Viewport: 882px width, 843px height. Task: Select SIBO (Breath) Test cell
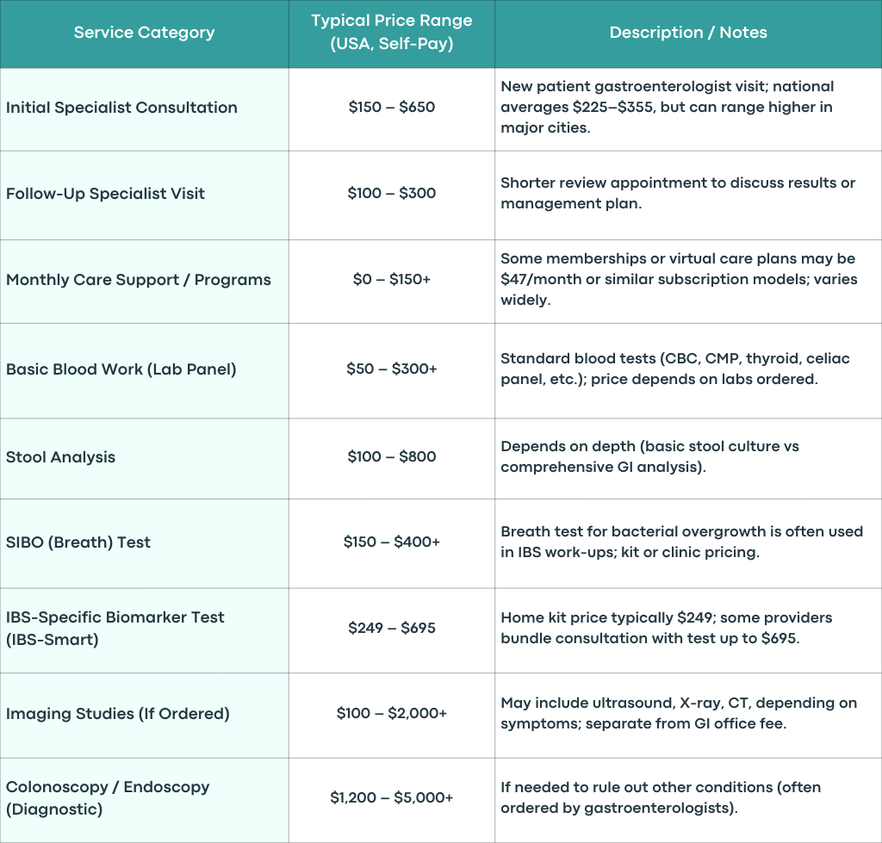click(x=144, y=544)
